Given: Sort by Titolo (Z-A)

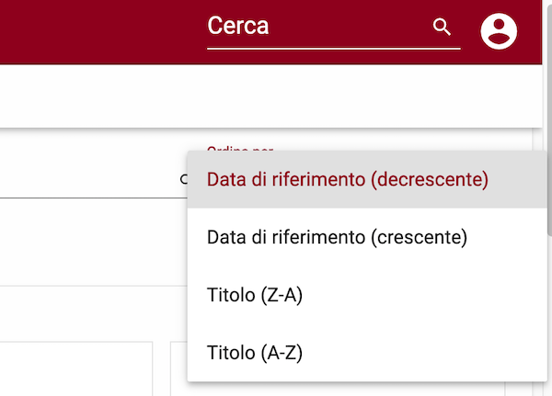Looking at the screenshot, I should click(x=255, y=295).
